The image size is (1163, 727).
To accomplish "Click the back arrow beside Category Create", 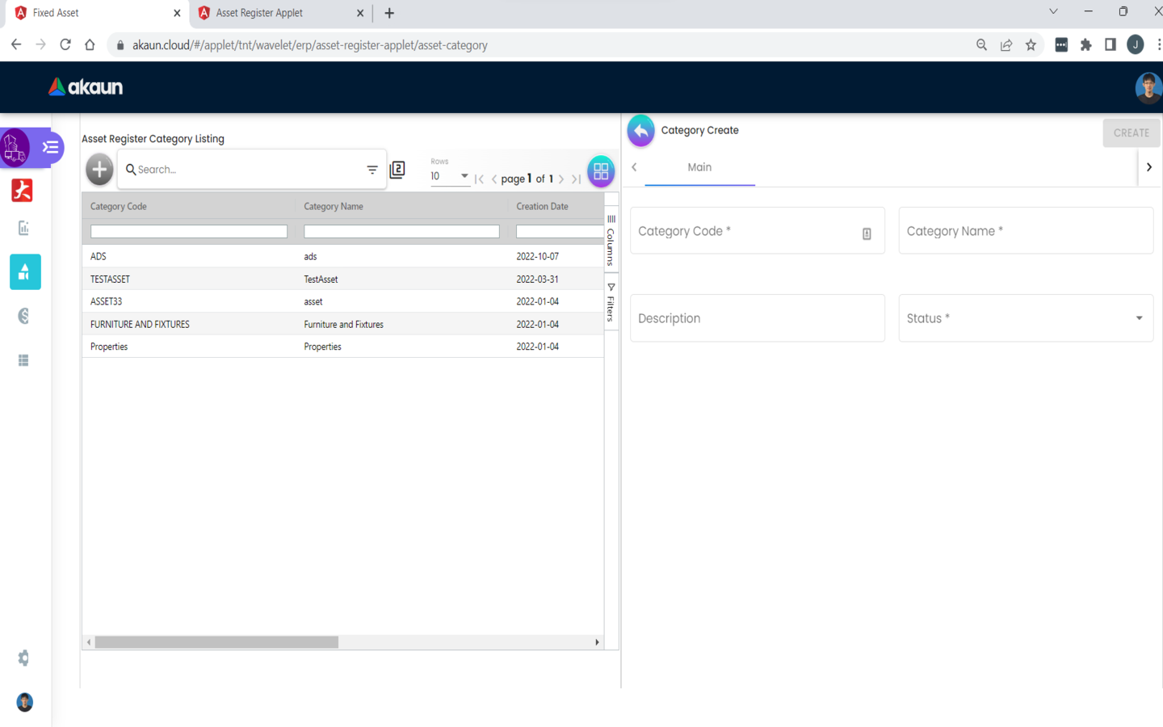I will [640, 131].
